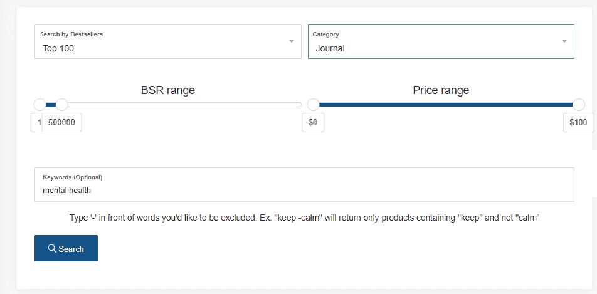Click the 500000 BSR value box
This screenshot has height=294, width=597.
(61, 123)
